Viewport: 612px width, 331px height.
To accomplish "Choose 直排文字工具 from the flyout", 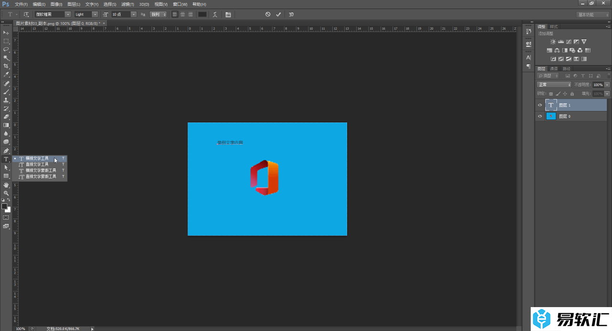I will pos(40,164).
